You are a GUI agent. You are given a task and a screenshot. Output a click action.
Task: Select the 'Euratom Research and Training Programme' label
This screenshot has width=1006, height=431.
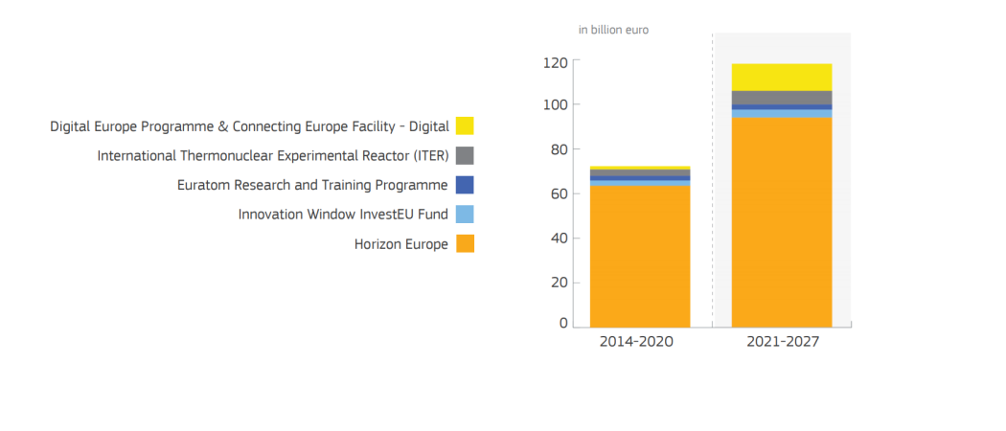pyautogui.click(x=312, y=186)
